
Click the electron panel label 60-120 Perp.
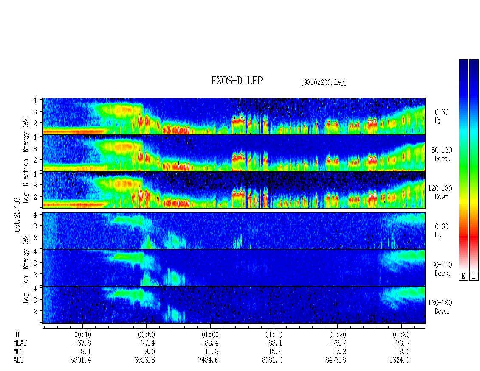point(441,154)
